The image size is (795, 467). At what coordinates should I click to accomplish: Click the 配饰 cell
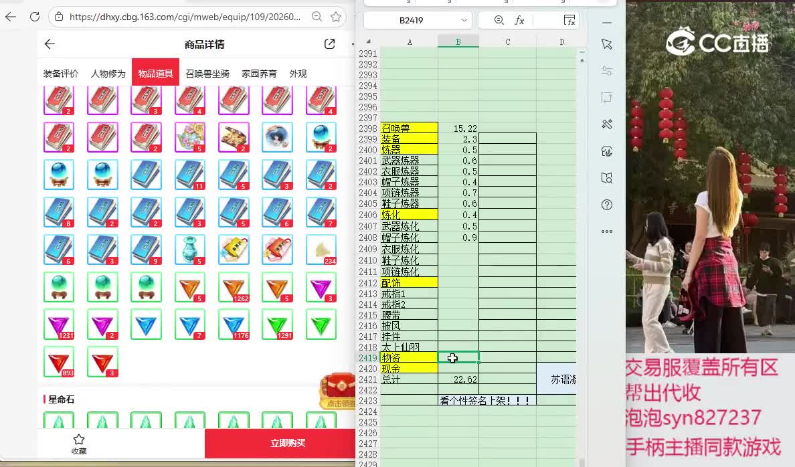pos(409,283)
